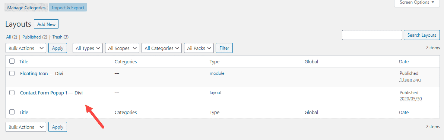Screen dimensions: 444x140
Task: Tick the select-all checkbox in table footer
Action: pyautogui.click(x=12, y=112)
